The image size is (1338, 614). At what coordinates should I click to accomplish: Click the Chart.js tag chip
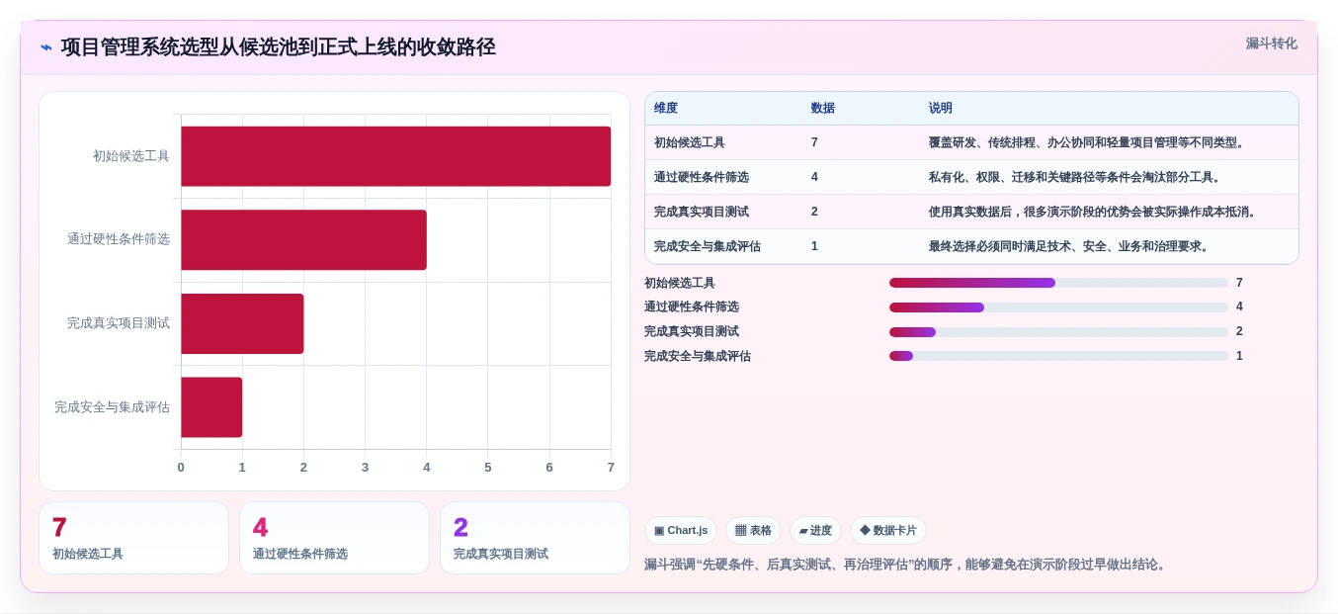(681, 530)
